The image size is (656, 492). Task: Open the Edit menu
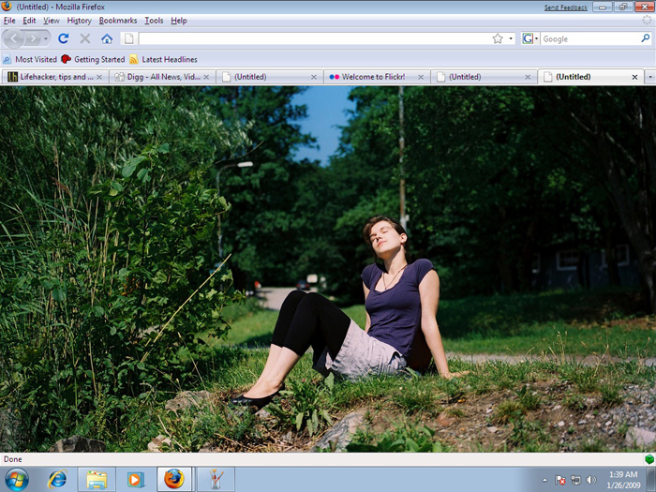coord(29,21)
